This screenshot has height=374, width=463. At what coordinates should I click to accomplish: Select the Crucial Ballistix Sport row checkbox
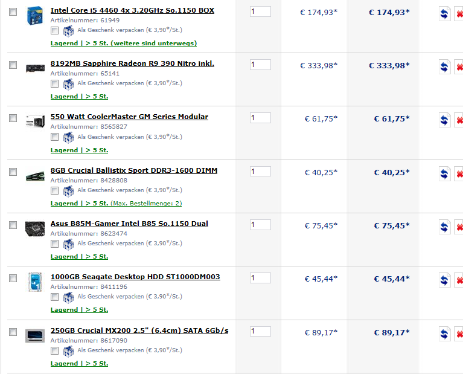click(x=13, y=172)
